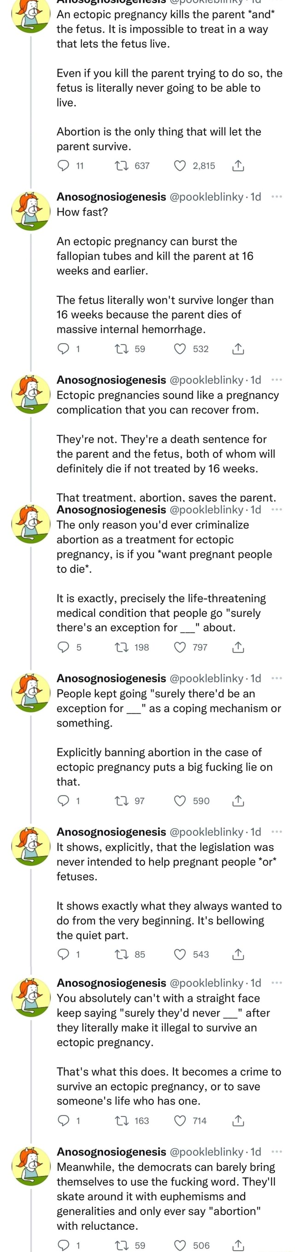The image size is (295, 1252).
Task: Share the tweet with 2,815 likes
Action: click(238, 166)
